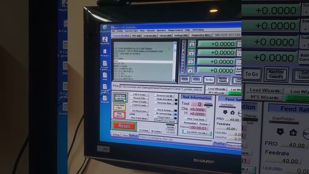The image size is (309, 174).
Task: Start the job with Cycle Start
Action: [x=120, y=98]
